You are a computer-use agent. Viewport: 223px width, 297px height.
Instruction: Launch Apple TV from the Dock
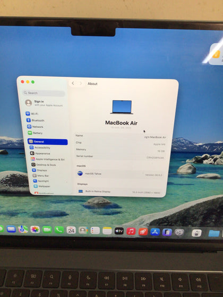click(x=119, y=231)
